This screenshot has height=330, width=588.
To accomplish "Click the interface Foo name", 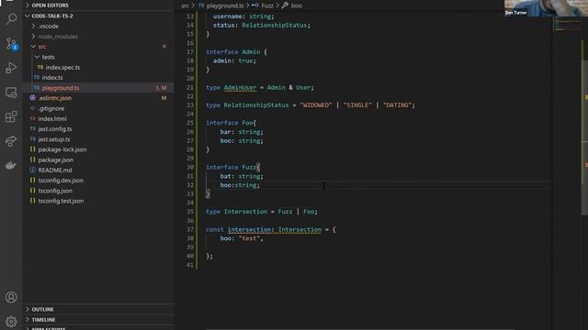I will click(x=247, y=123).
